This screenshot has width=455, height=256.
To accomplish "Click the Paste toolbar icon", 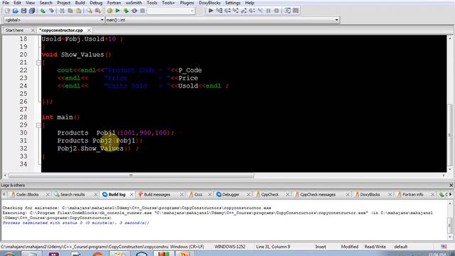I will 78,11.
